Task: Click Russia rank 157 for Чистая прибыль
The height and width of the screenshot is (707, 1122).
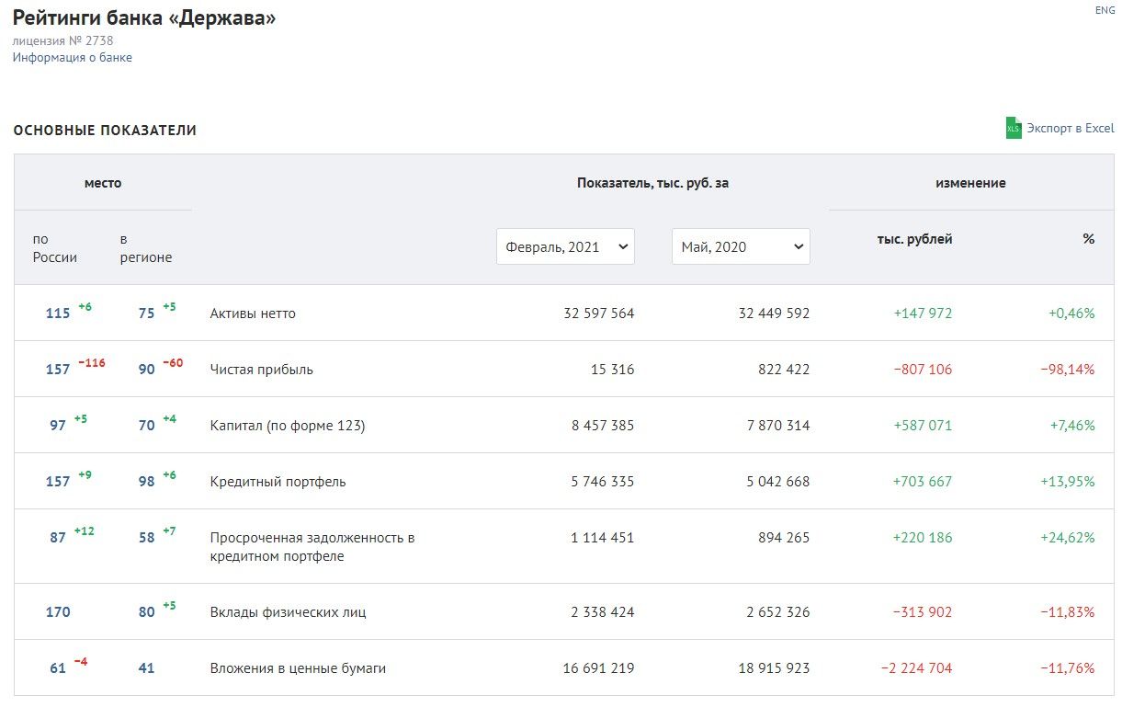Action: pyautogui.click(x=58, y=370)
